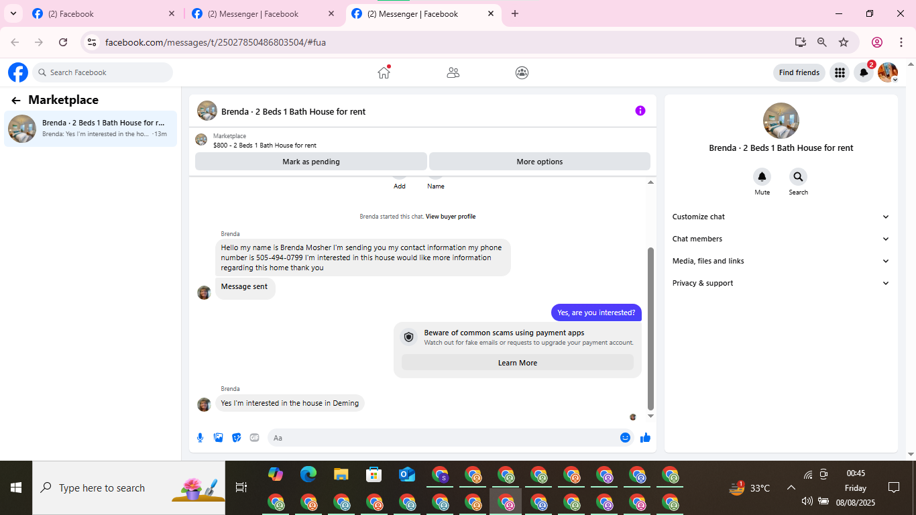This screenshot has width=916, height=515.
Task: Open Outlook from taskbar
Action: click(x=407, y=474)
